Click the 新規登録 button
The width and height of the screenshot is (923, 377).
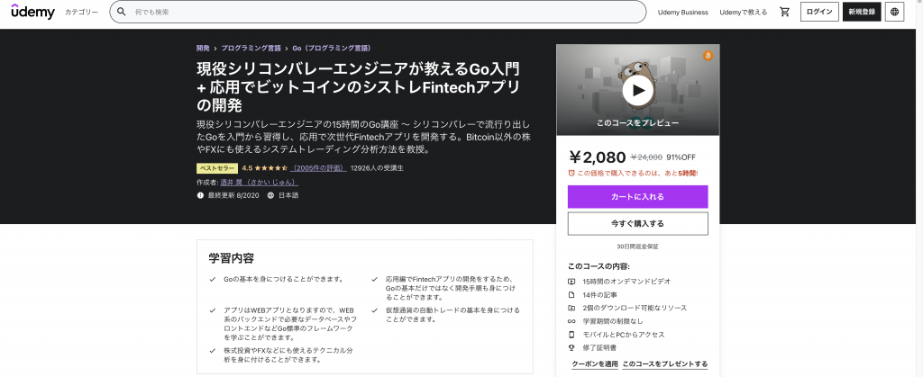(862, 12)
